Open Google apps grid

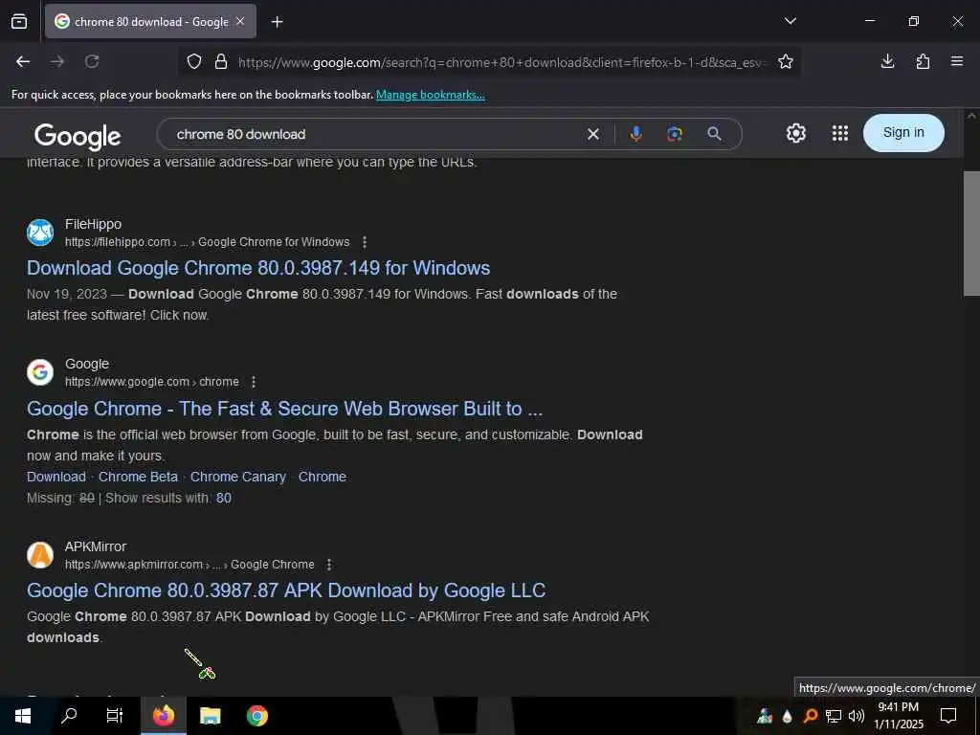click(x=840, y=133)
